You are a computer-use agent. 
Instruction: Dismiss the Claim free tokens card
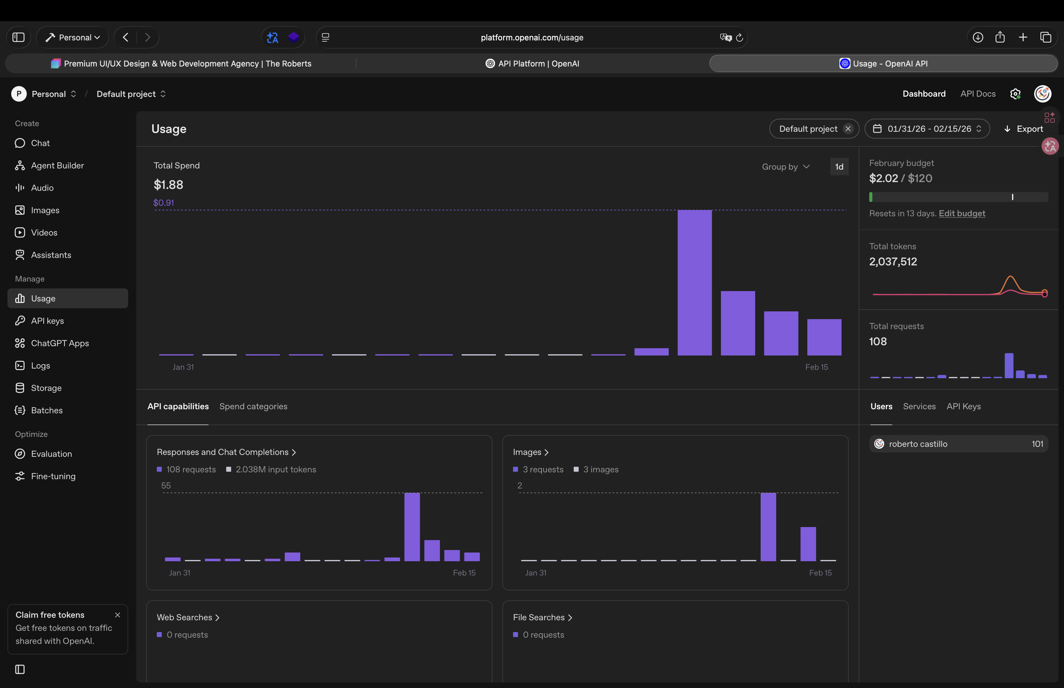(x=118, y=615)
